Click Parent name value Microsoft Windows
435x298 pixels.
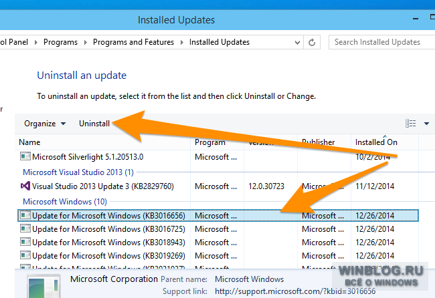point(250,279)
